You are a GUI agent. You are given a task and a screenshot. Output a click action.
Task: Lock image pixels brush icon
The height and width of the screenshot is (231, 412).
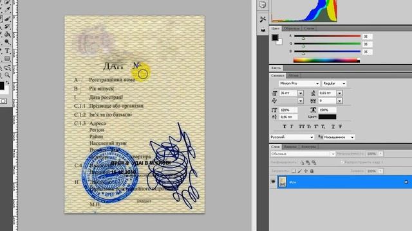pyautogui.click(x=300, y=171)
